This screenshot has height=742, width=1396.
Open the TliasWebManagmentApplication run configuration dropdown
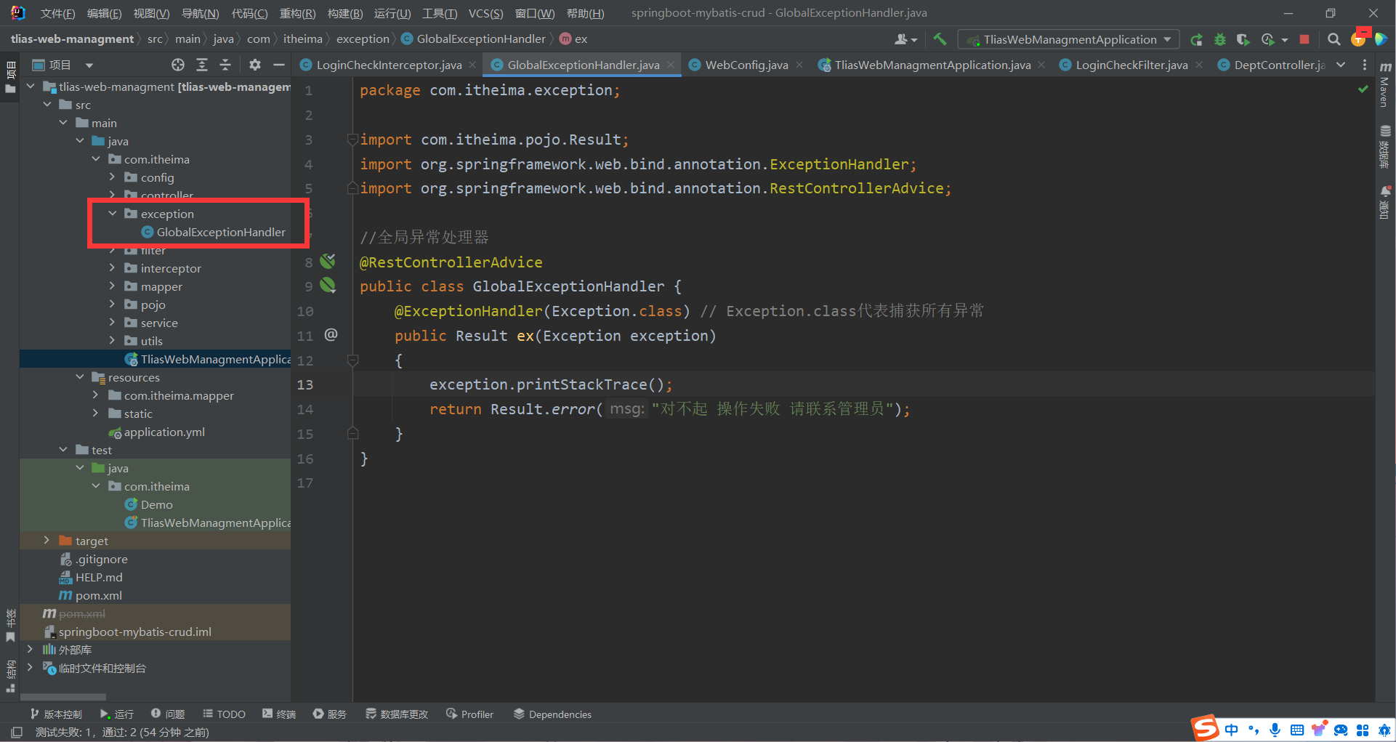coord(1068,39)
